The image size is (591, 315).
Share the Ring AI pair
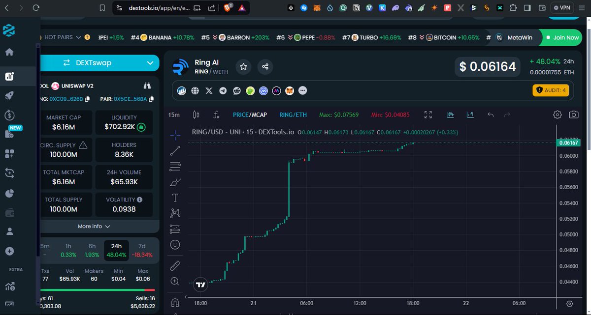265,66
